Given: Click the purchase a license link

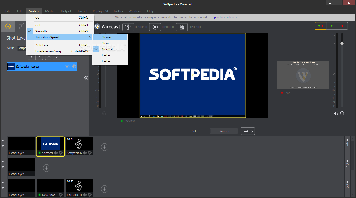Looking at the screenshot, I should coord(226,17).
